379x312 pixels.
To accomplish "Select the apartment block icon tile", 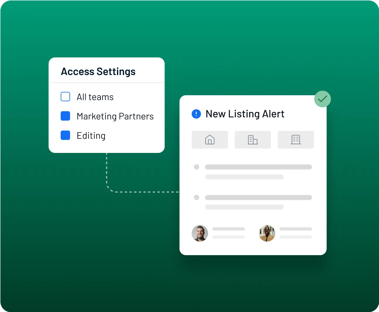I will tap(296, 140).
